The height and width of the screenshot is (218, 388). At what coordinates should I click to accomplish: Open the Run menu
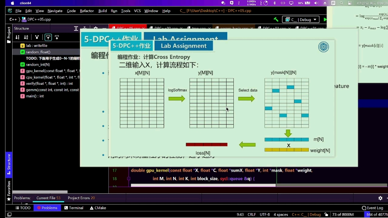tap(114, 11)
